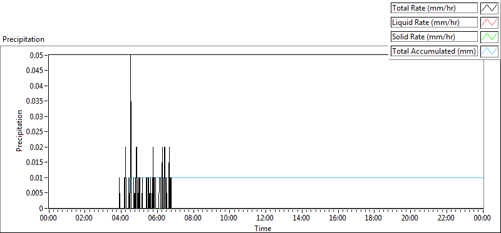Screen dimensions: 501x233
Task: Click the 12:00 time axis value
Action: pos(265,218)
